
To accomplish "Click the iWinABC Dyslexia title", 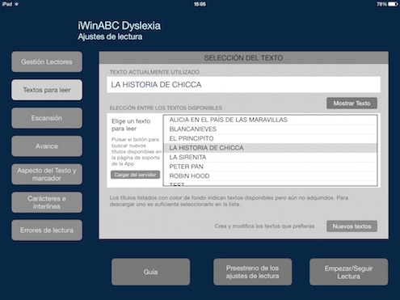I will click(120, 26).
